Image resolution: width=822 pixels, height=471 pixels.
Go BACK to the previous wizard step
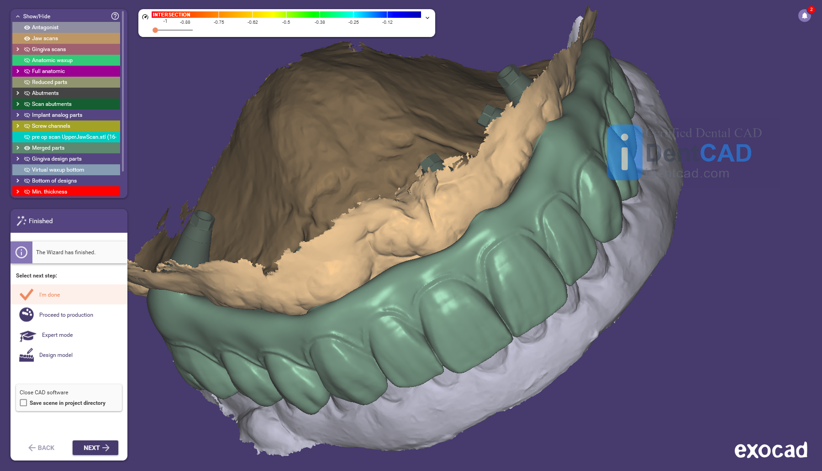point(42,448)
